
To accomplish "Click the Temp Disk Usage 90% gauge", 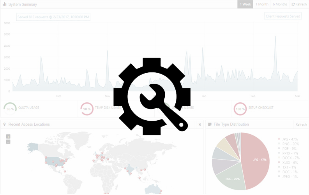I will pyautogui.click(x=87, y=109).
